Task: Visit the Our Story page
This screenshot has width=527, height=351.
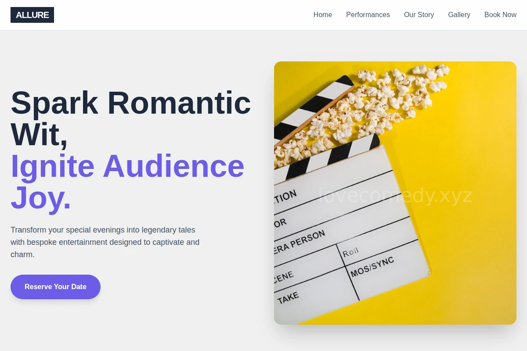Action: [x=419, y=15]
